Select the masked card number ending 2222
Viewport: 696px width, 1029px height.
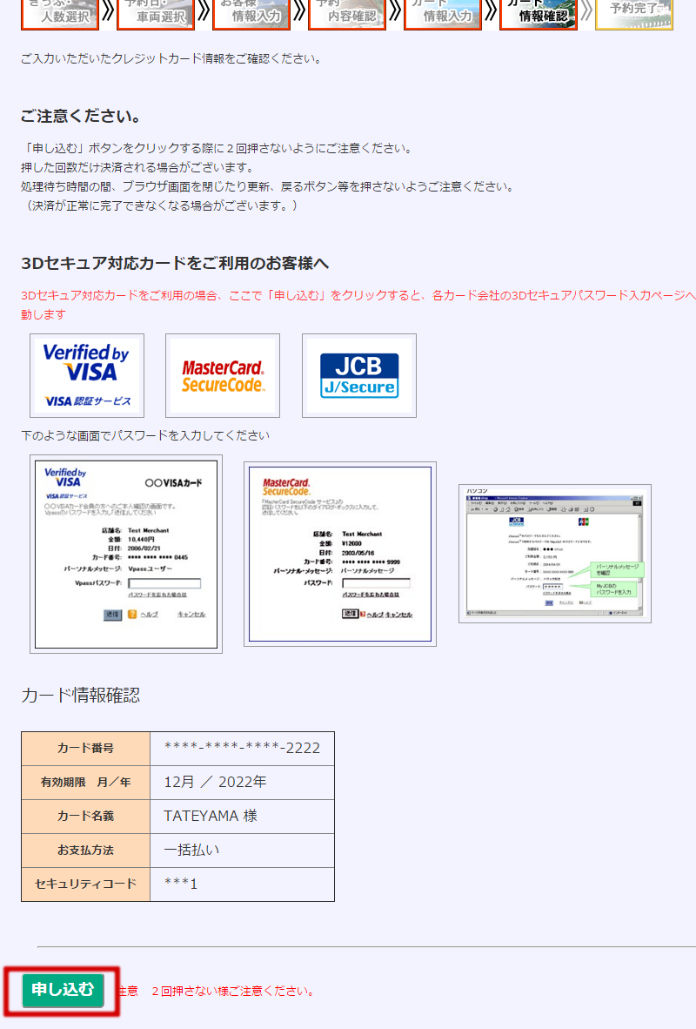point(242,748)
